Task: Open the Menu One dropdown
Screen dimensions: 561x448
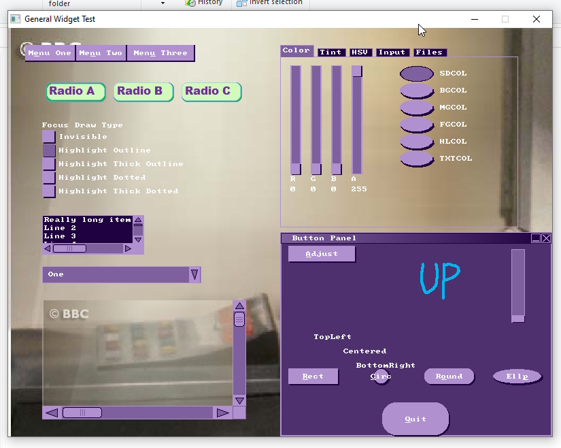Action: (50, 53)
